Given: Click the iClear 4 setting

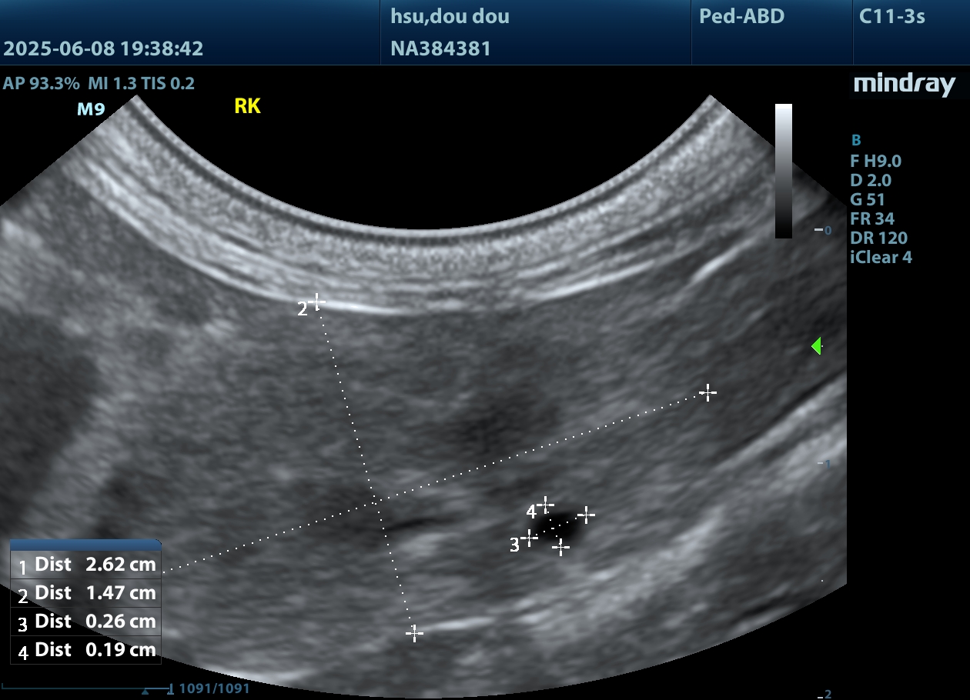Looking at the screenshot, I should coord(881,258).
